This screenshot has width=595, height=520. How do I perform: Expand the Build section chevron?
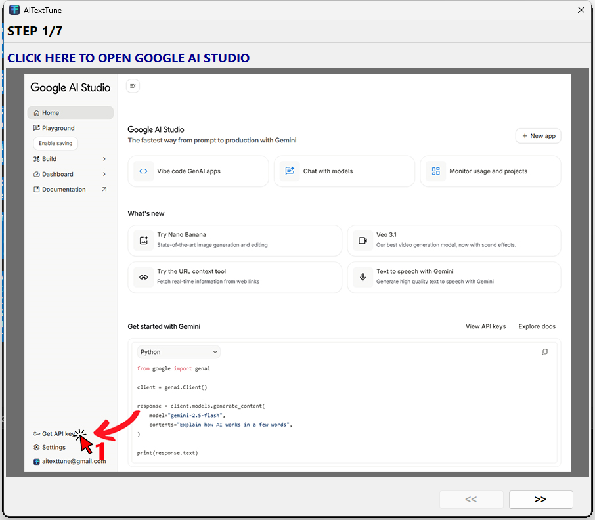[x=104, y=158]
